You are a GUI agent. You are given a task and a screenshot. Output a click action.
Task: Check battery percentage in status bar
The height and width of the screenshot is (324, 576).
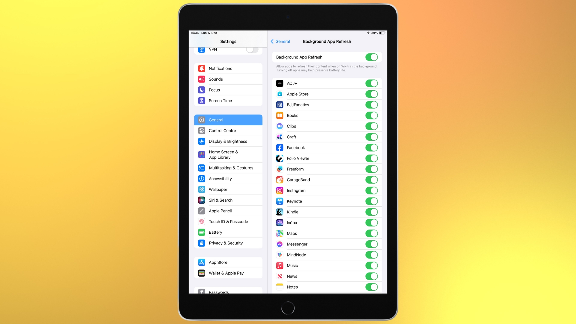(375, 32)
